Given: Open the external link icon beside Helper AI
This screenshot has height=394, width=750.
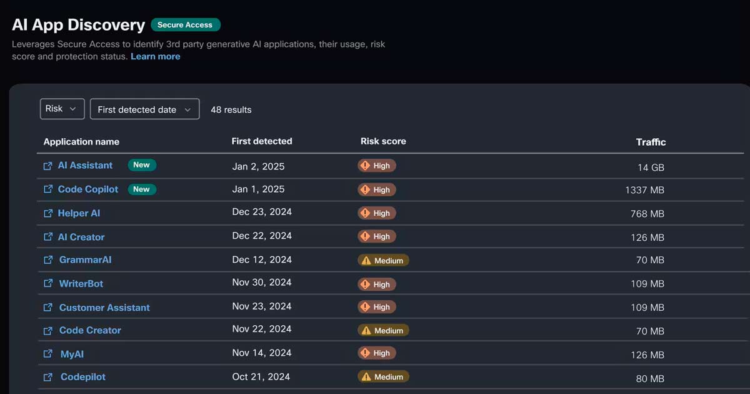Looking at the screenshot, I should pos(48,213).
